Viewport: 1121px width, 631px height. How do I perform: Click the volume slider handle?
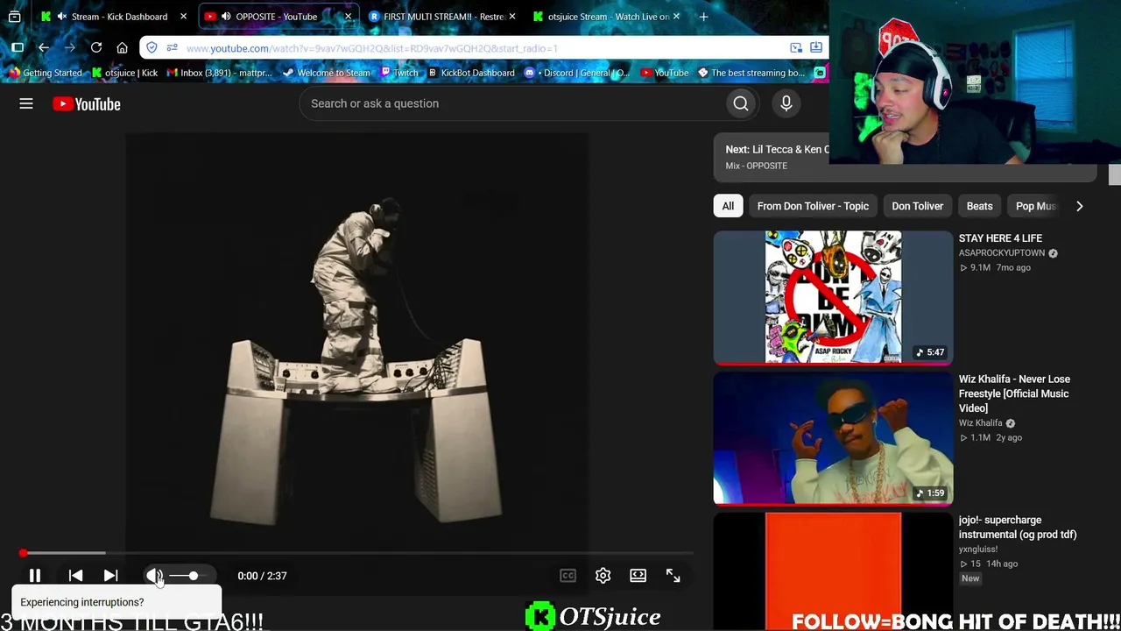tap(194, 576)
